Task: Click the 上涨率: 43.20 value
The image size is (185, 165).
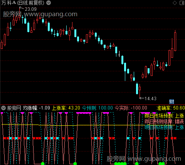Action: point(66,108)
